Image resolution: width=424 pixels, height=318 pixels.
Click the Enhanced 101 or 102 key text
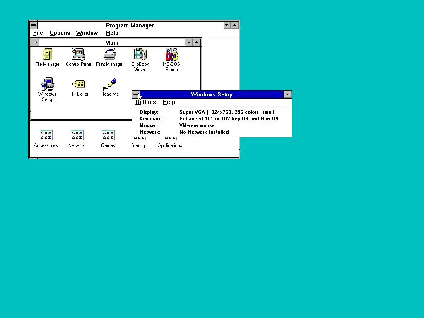click(229, 119)
